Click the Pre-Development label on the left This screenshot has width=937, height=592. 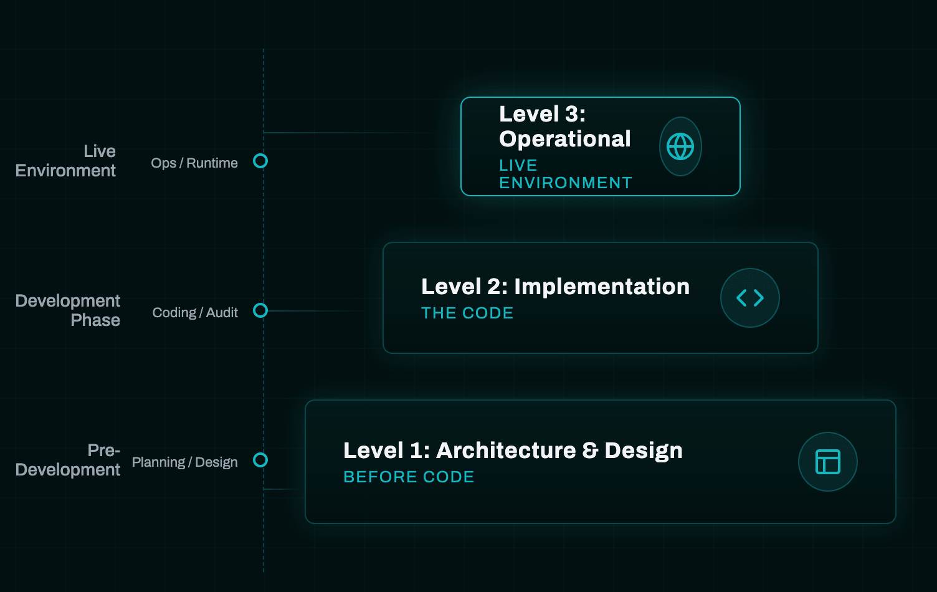[68, 461]
